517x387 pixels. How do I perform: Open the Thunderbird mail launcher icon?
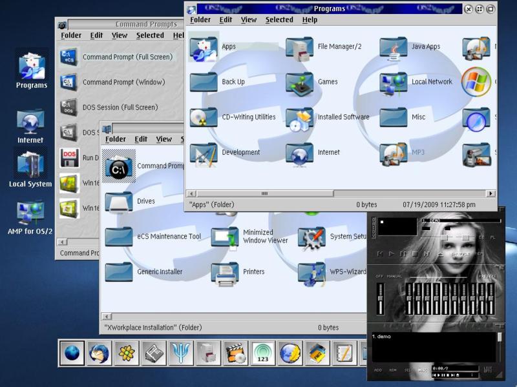coord(99,353)
